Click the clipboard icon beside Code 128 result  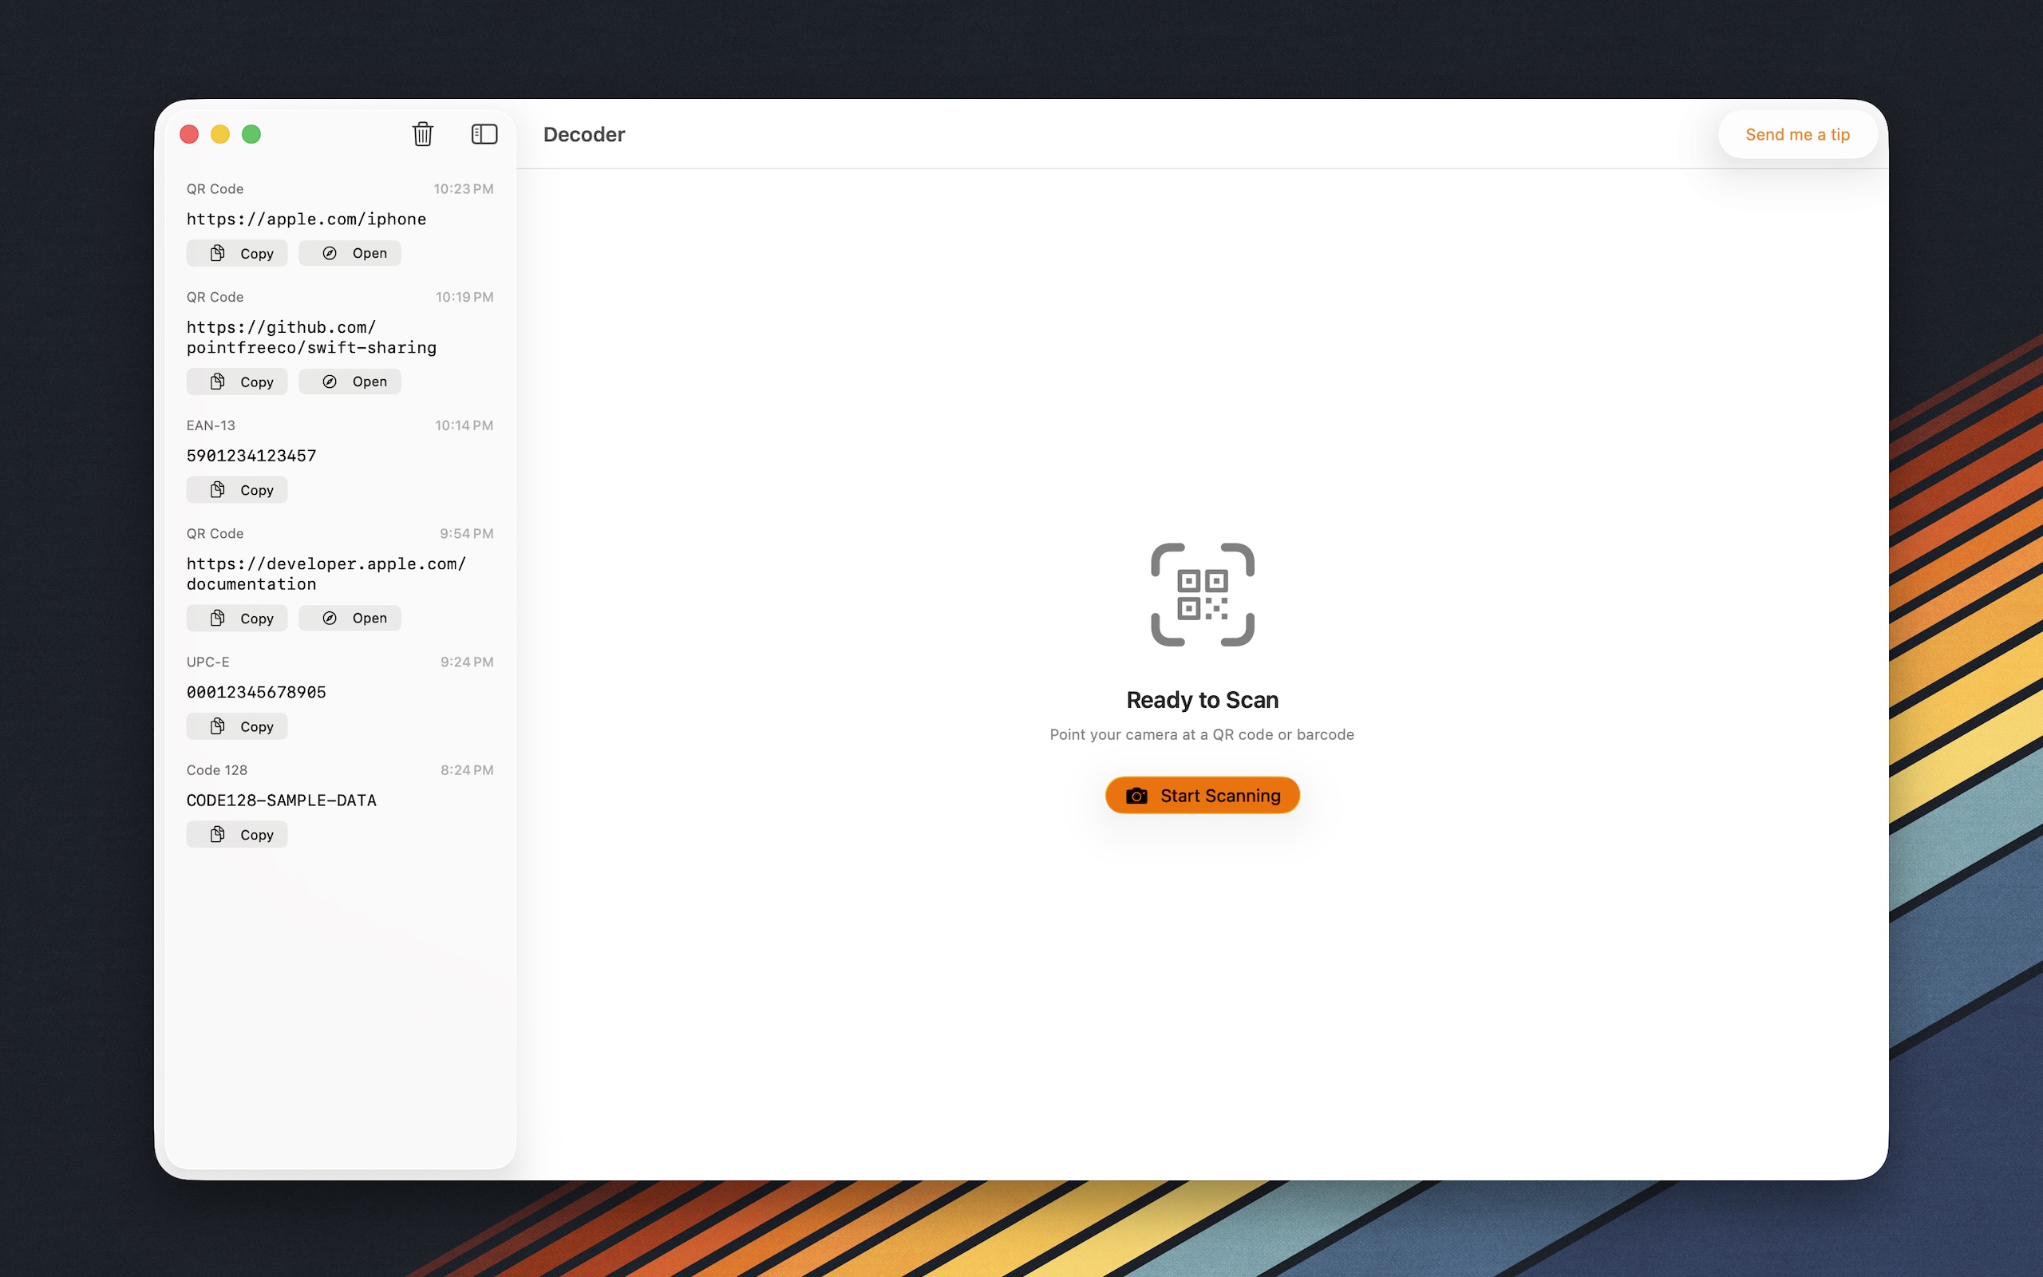(218, 833)
